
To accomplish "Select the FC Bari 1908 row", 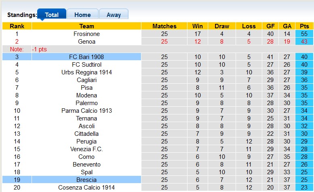I will pyautogui.click(x=86, y=57).
